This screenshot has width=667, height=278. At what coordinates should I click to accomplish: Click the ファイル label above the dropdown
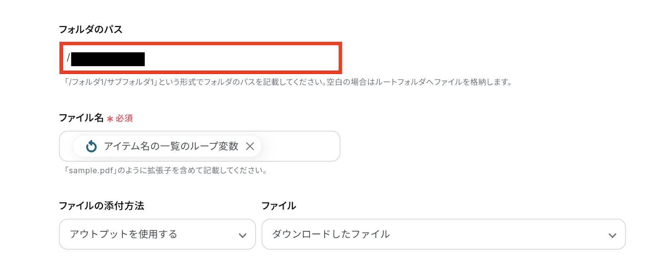coord(278,206)
